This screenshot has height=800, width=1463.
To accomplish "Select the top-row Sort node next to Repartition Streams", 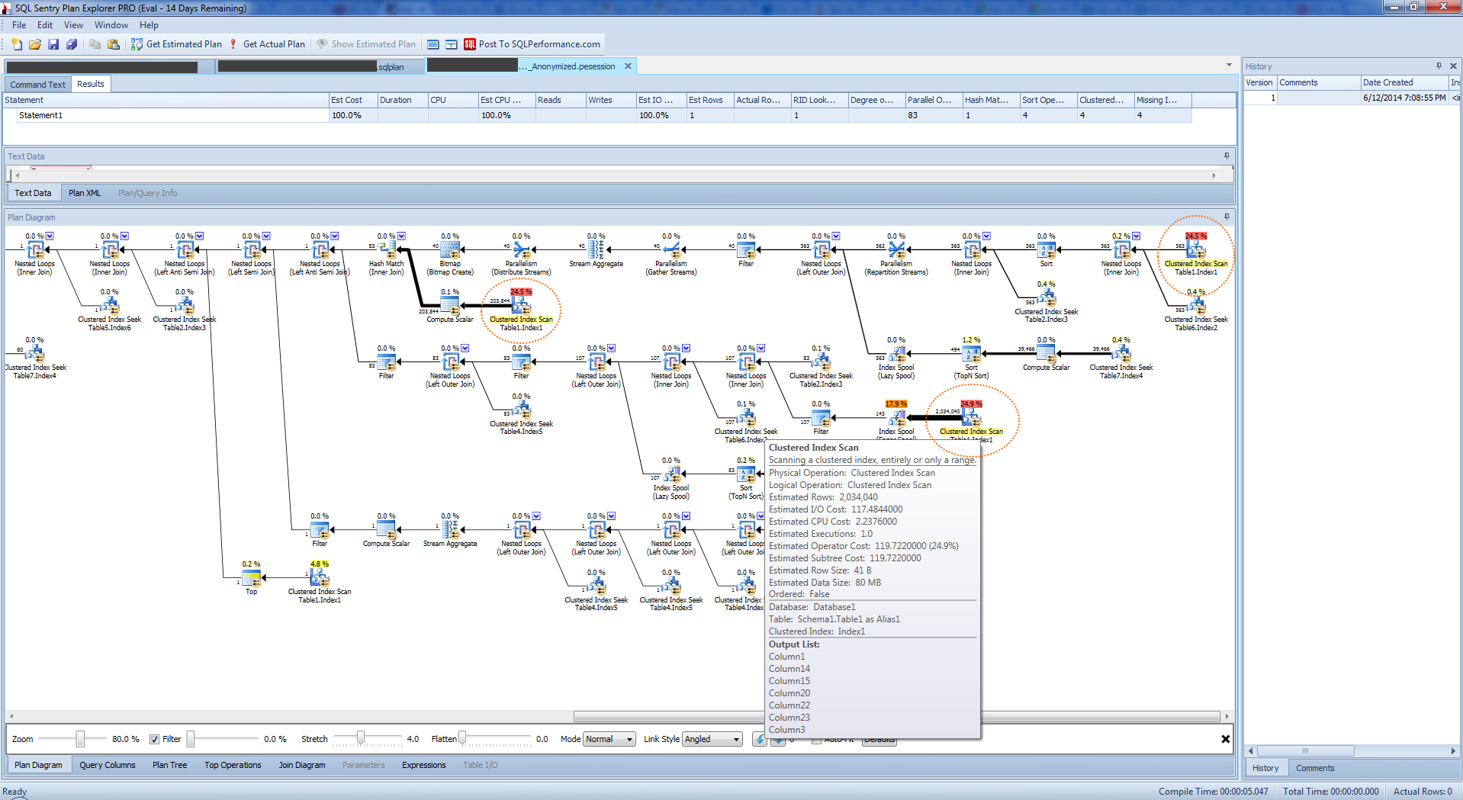I will pos(1047,249).
